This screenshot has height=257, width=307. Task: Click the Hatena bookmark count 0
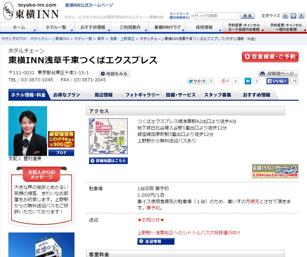pyautogui.click(x=257, y=81)
